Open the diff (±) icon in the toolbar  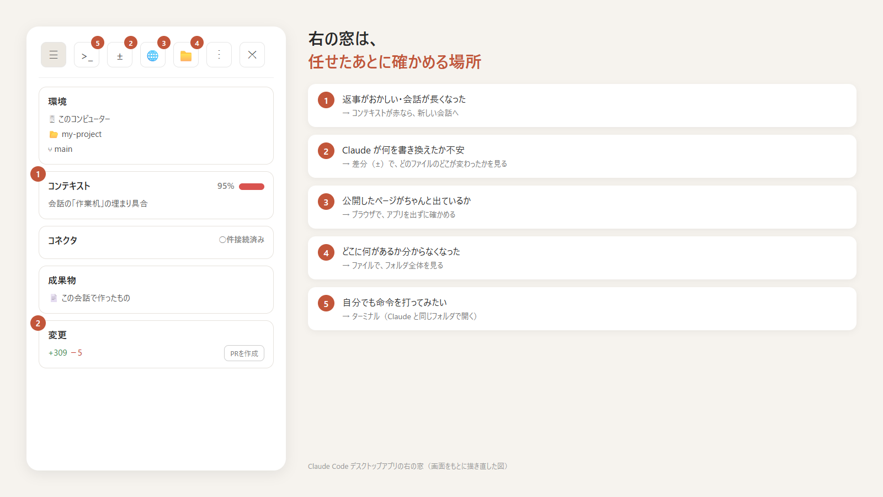pyautogui.click(x=120, y=55)
